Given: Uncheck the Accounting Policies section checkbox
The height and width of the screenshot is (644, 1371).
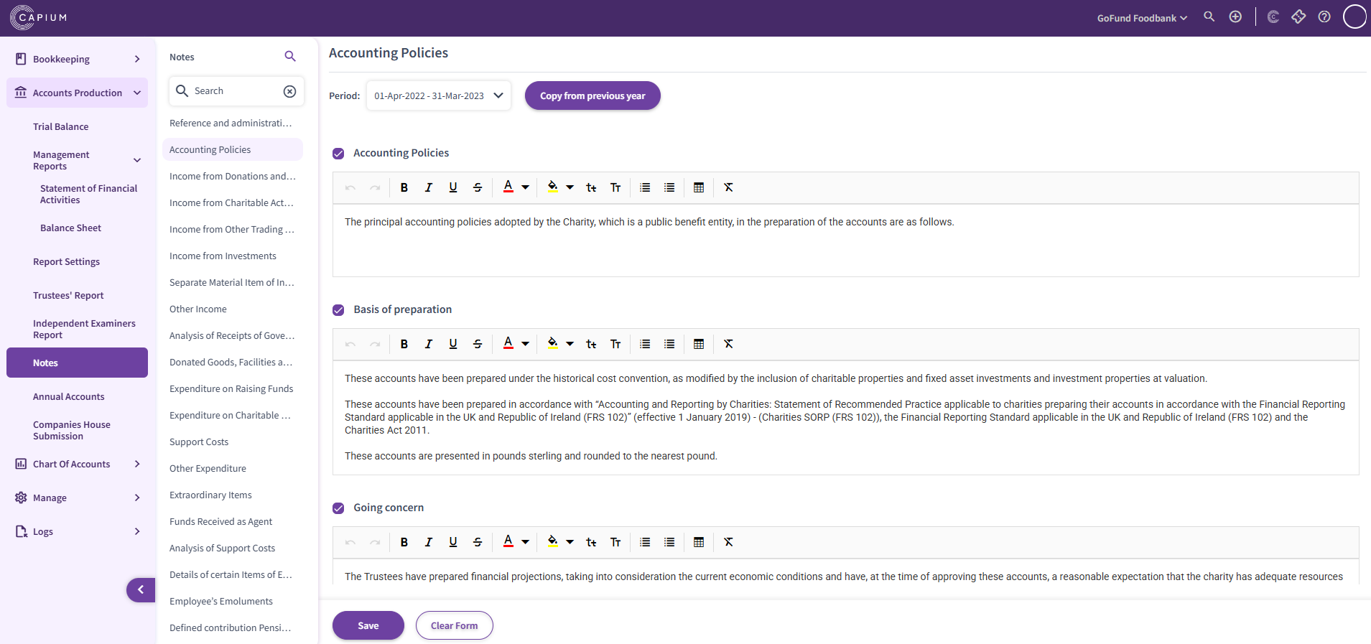Looking at the screenshot, I should (x=338, y=154).
